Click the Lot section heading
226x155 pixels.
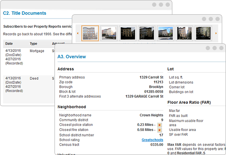click(x=171, y=69)
